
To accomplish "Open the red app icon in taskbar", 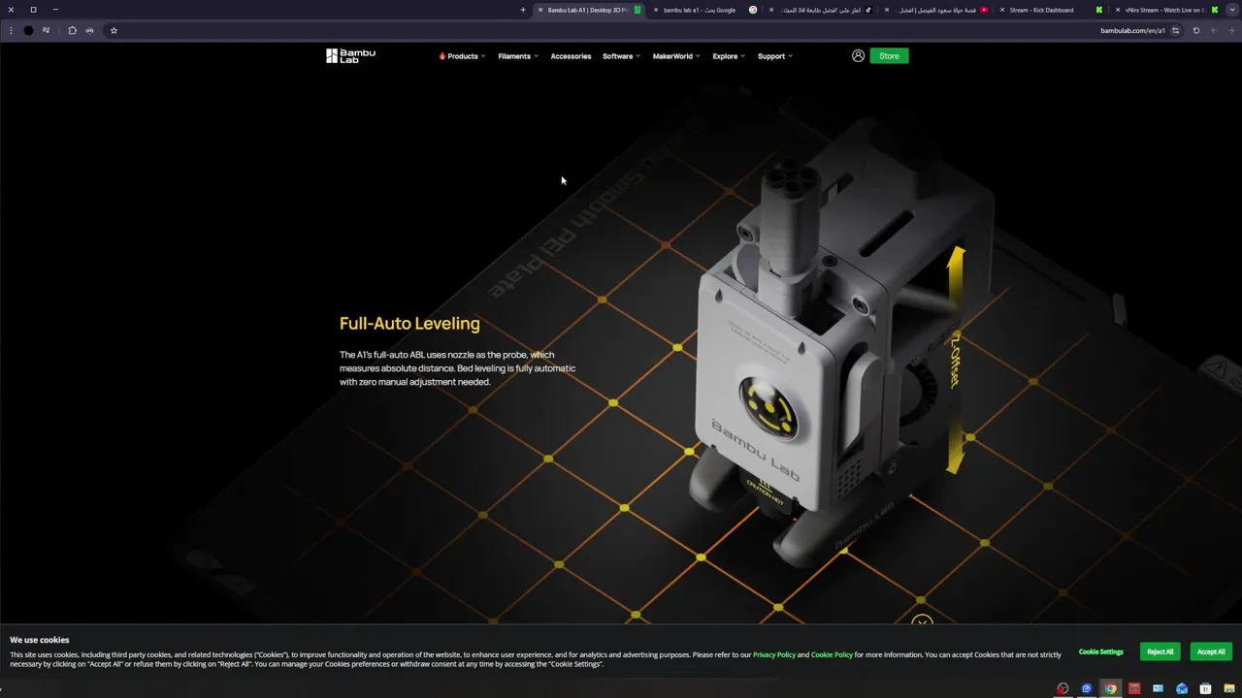I will pos(1134,688).
